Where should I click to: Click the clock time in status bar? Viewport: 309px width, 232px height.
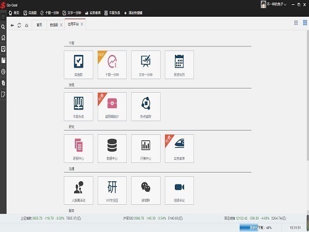coord(295,228)
